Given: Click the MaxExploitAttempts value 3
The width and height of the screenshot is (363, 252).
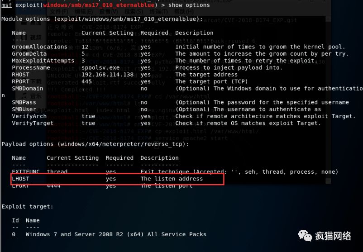Looking at the screenshot, I should coord(83,61).
